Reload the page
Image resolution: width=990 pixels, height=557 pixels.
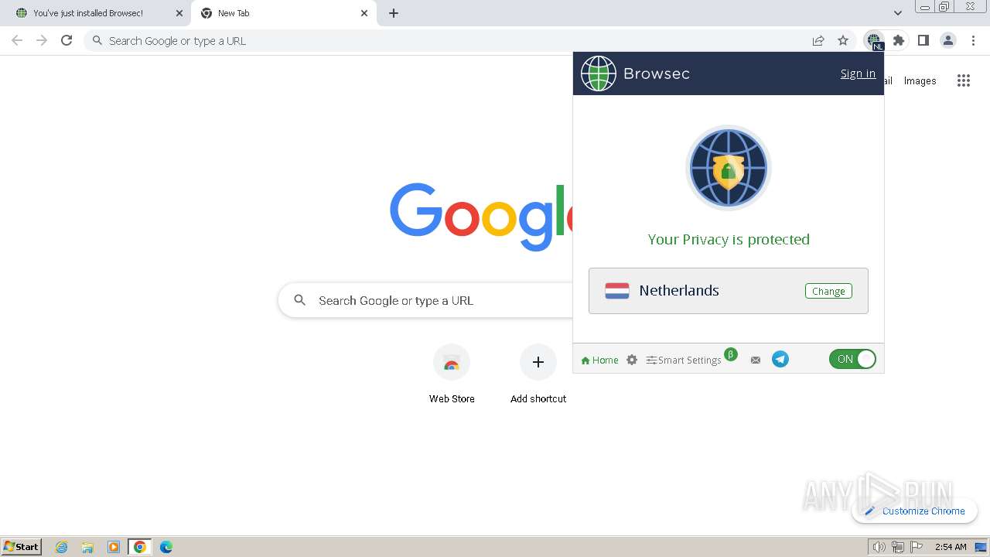point(67,40)
